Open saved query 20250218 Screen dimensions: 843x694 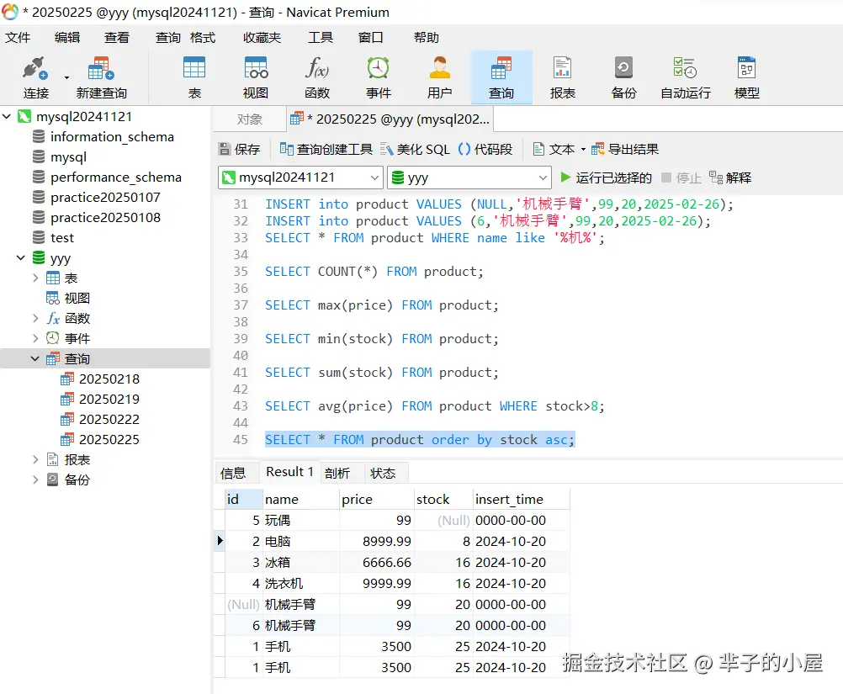point(109,379)
